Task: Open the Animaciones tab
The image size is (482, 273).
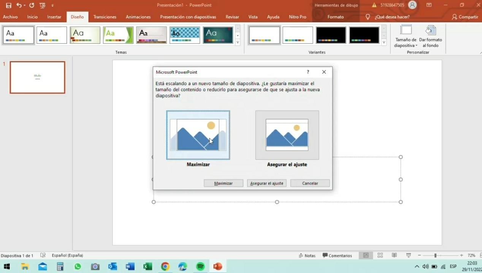Action: (x=138, y=17)
